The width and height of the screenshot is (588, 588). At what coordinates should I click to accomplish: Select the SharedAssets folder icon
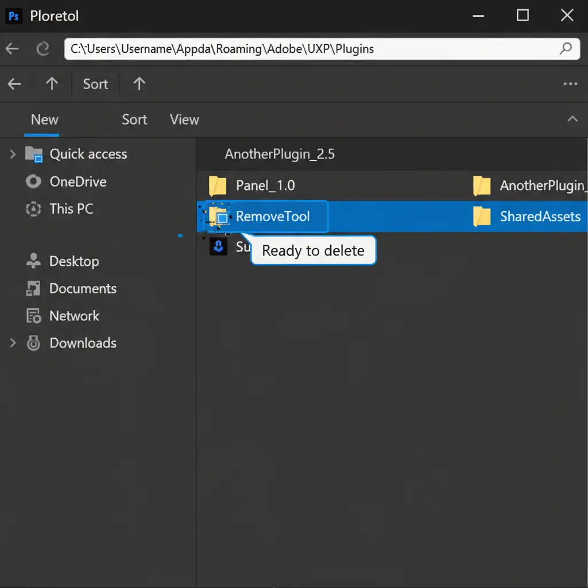pyautogui.click(x=482, y=216)
